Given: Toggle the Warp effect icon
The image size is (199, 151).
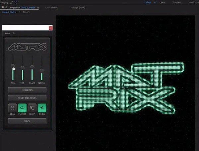Looking at the screenshot, I should coord(32,108).
